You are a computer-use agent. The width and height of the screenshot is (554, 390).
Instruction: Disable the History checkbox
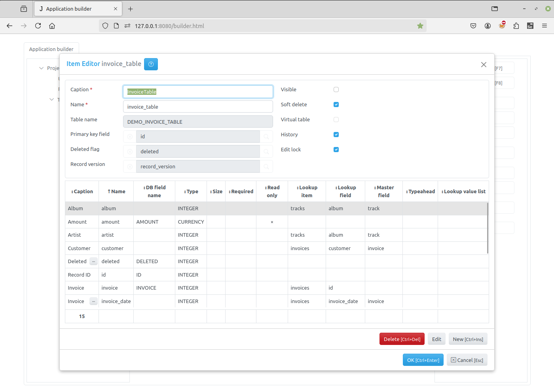click(x=336, y=134)
